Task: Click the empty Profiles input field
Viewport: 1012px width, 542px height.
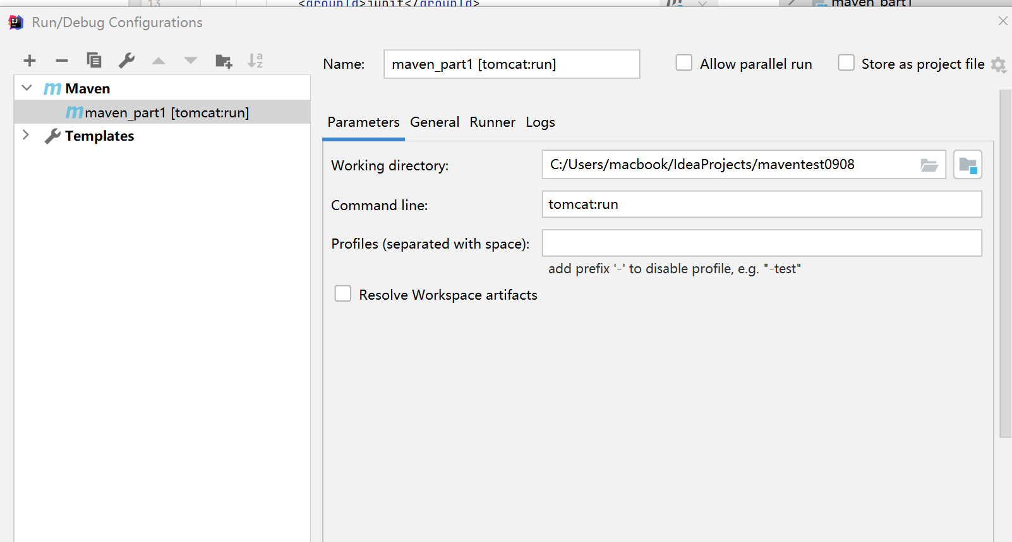Action: [x=762, y=243]
